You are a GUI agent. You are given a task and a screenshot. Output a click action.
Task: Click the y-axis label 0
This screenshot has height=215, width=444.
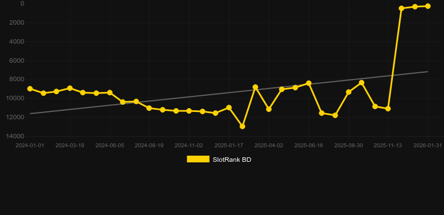(22, 4)
